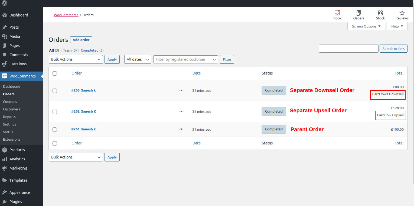Toggle select-all checkbox in table header

pos(55,73)
